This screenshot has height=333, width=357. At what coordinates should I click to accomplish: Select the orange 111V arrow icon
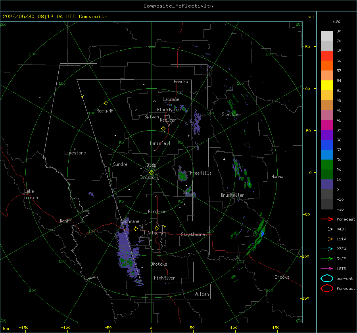pos(327,239)
